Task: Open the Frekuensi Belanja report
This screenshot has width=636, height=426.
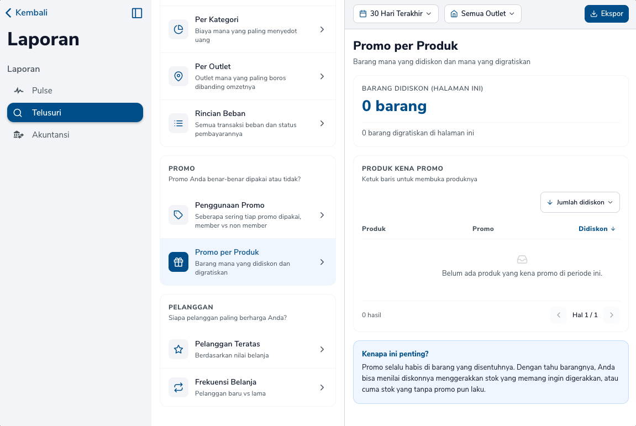Action: [248, 387]
